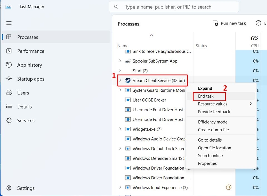Click the Run new task icon
Screen dimensions: 267x196
tap(215, 23)
